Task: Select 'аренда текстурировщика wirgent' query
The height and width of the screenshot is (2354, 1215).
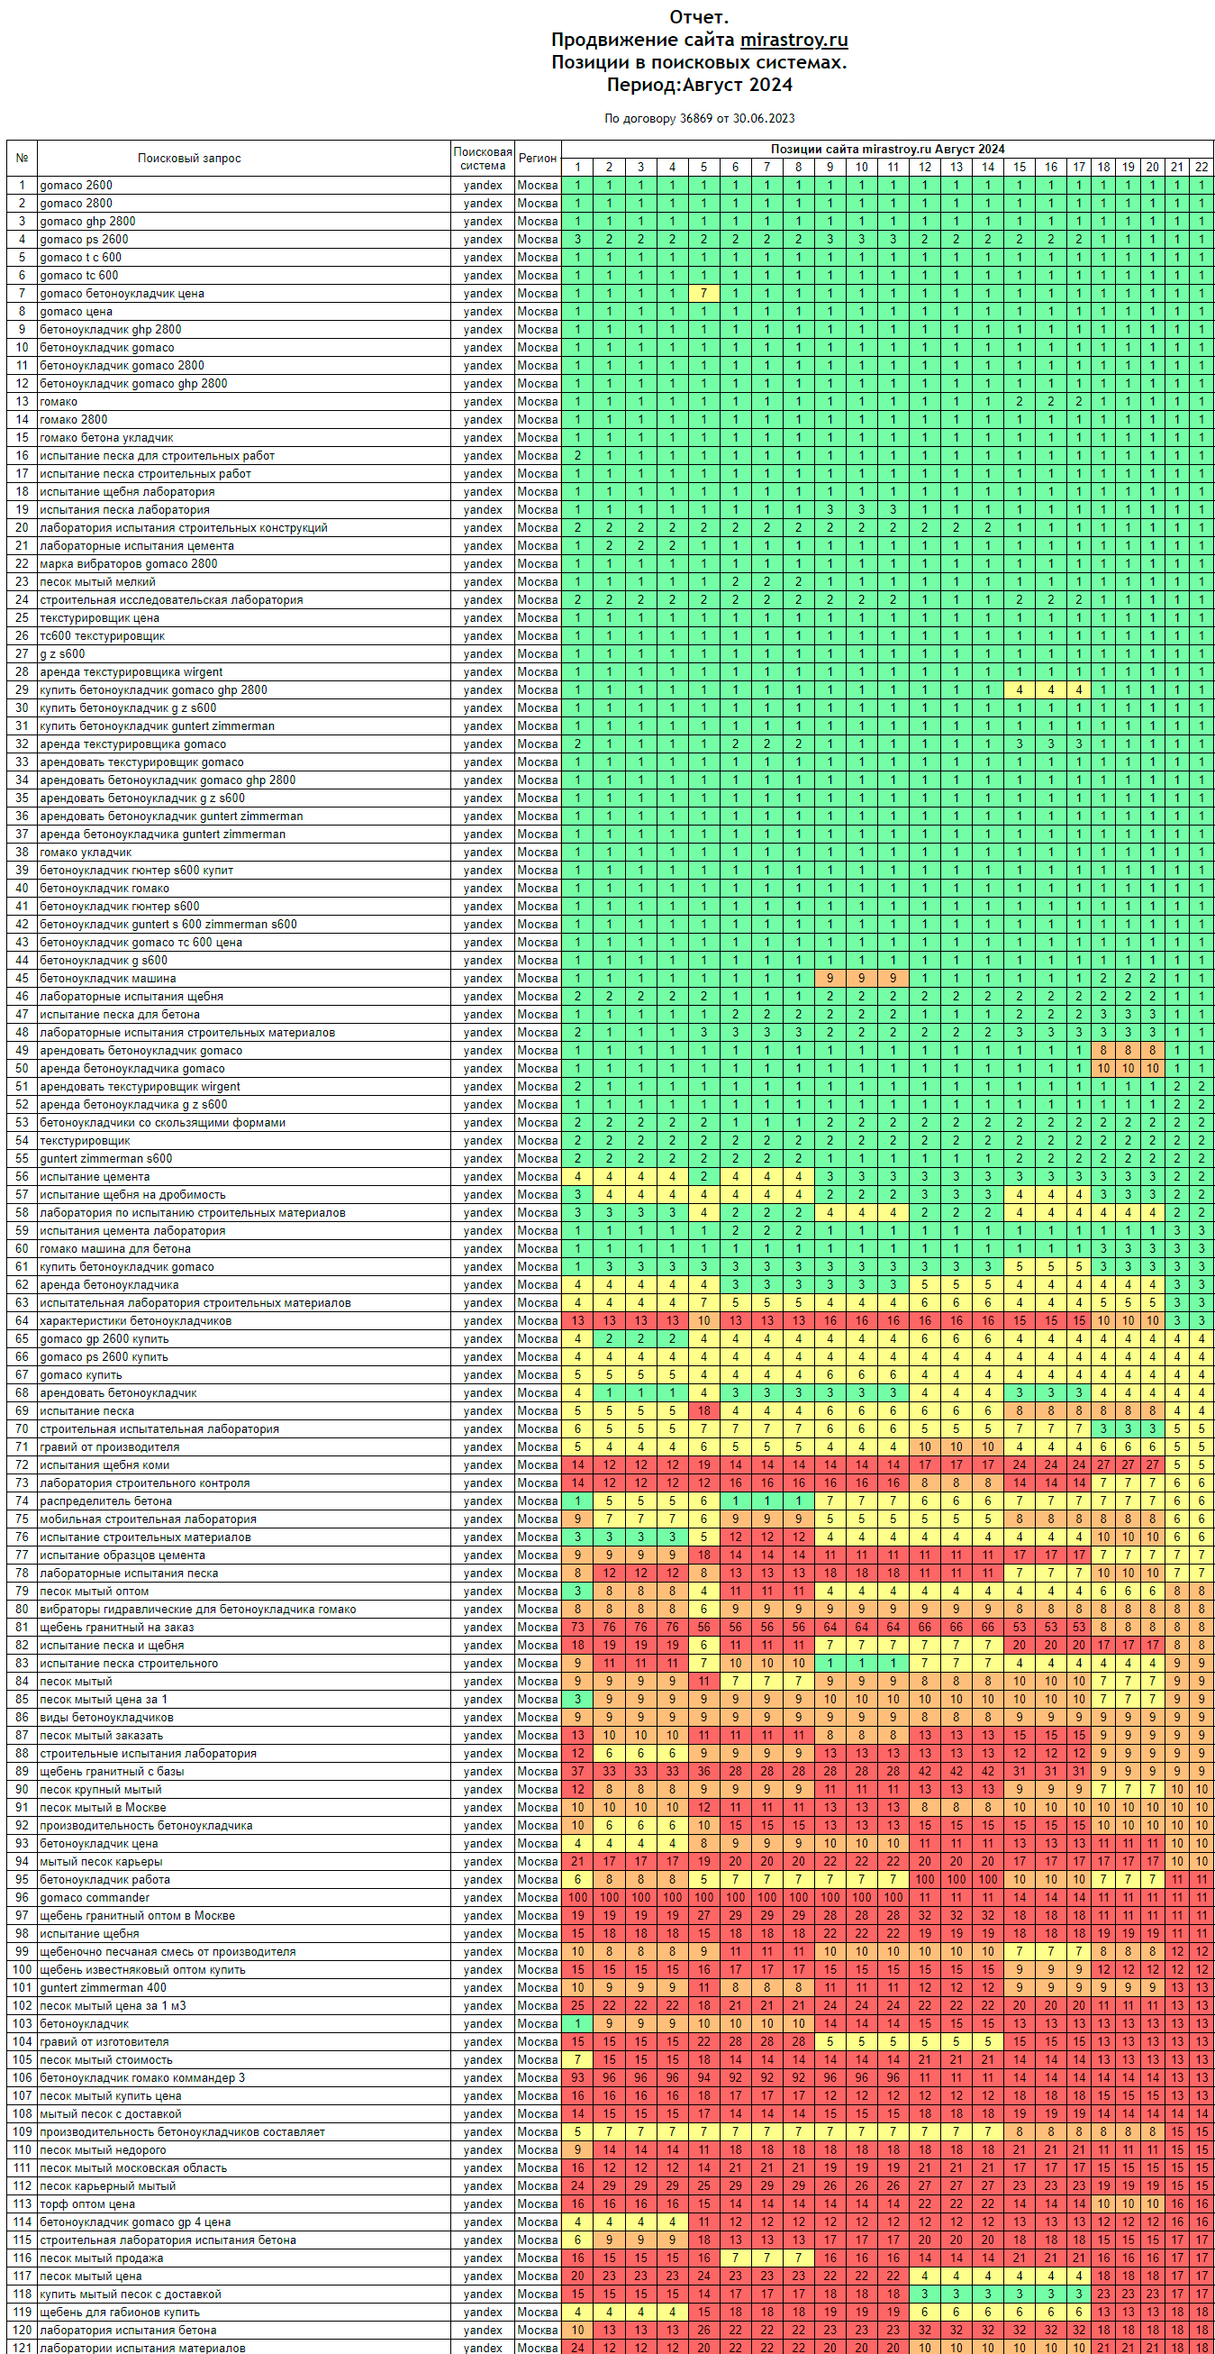Action: click(131, 672)
